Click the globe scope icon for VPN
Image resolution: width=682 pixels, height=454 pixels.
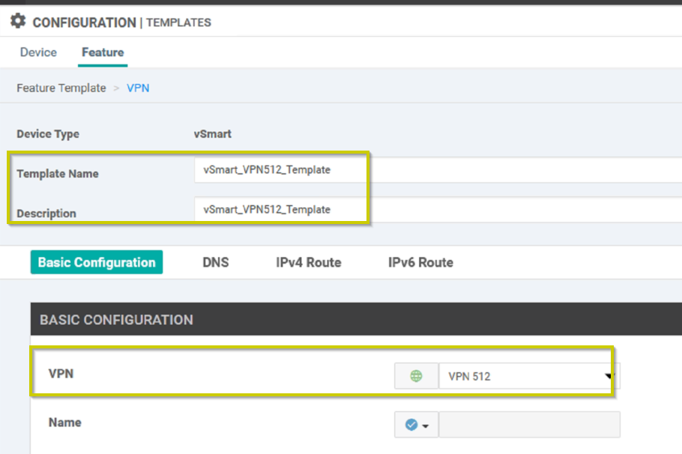pyautogui.click(x=416, y=376)
